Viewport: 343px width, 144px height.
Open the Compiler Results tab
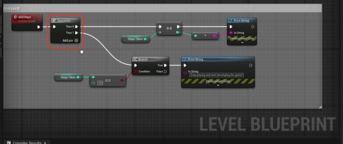click(27, 143)
